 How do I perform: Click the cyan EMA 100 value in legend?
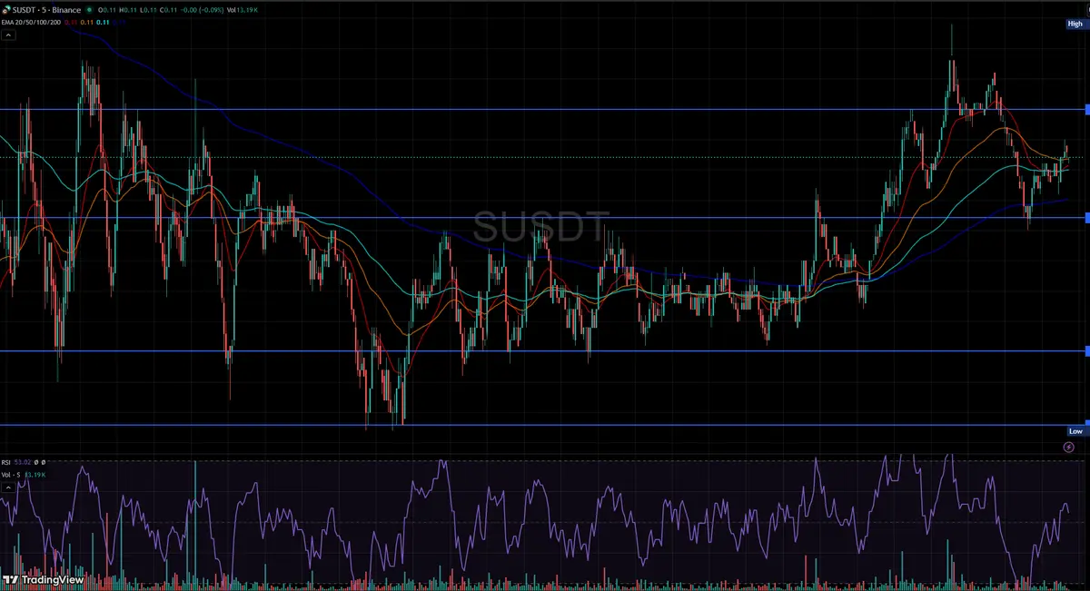(x=103, y=23)
